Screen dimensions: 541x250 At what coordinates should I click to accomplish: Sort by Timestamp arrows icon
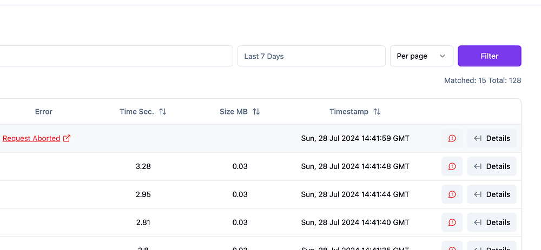point(377,112)
